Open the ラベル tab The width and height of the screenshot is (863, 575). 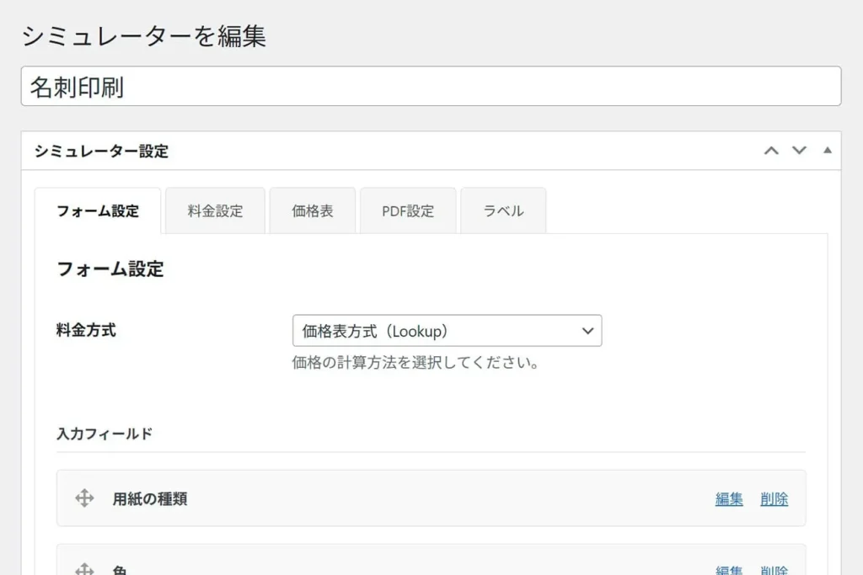pos(503,210)
